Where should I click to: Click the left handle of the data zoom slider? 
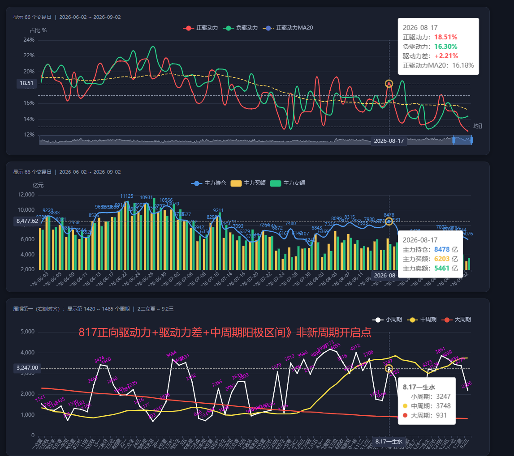click(x=454, y=140)
